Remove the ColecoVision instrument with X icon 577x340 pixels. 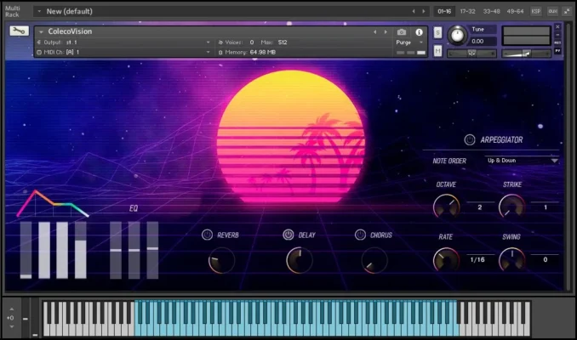557,27
